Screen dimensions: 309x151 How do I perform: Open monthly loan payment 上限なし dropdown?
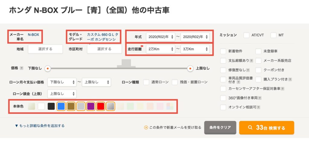[96, 82]
